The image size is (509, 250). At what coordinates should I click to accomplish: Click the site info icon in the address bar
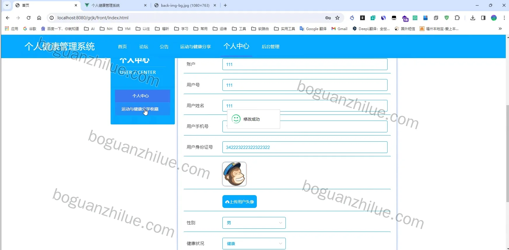coord(52,18)
